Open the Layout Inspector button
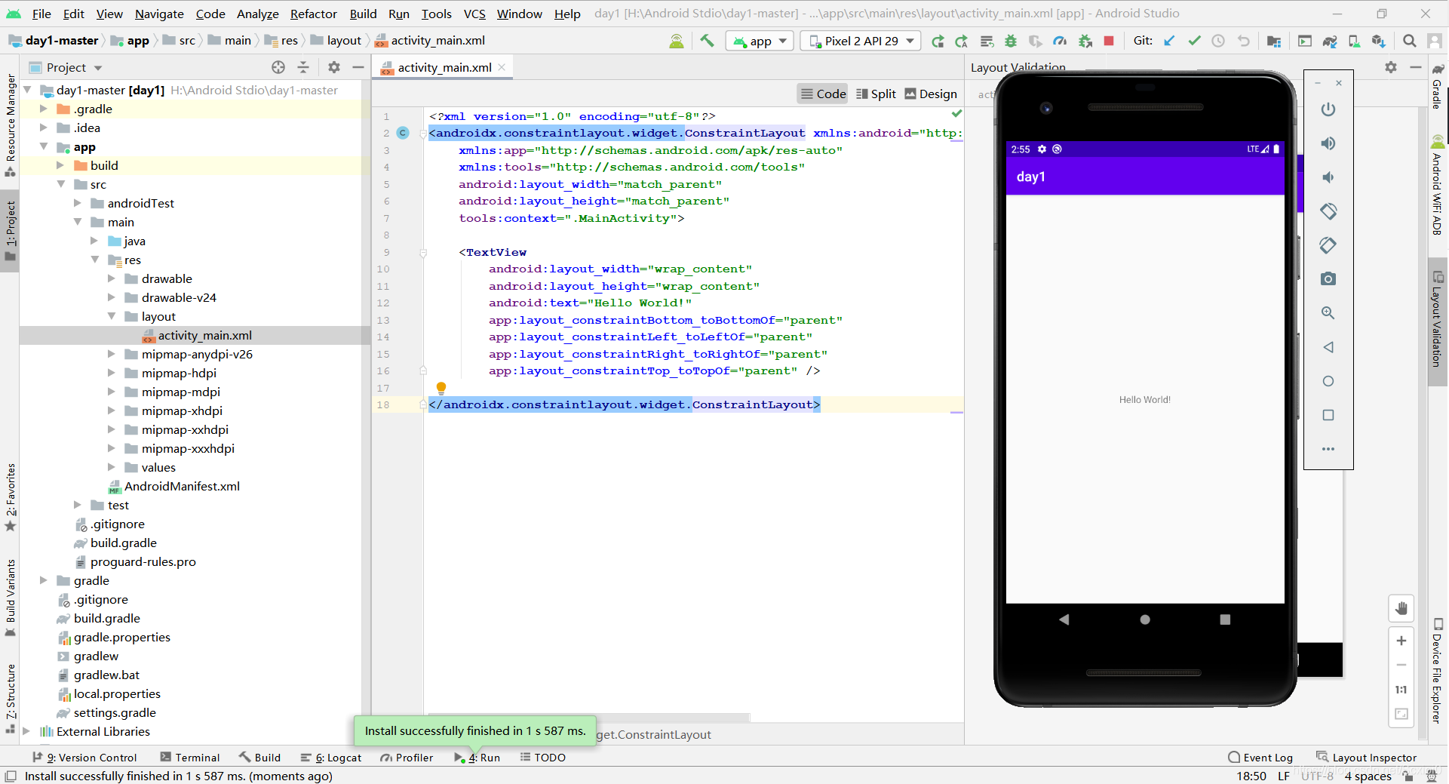 click(x=1366, y=758)
